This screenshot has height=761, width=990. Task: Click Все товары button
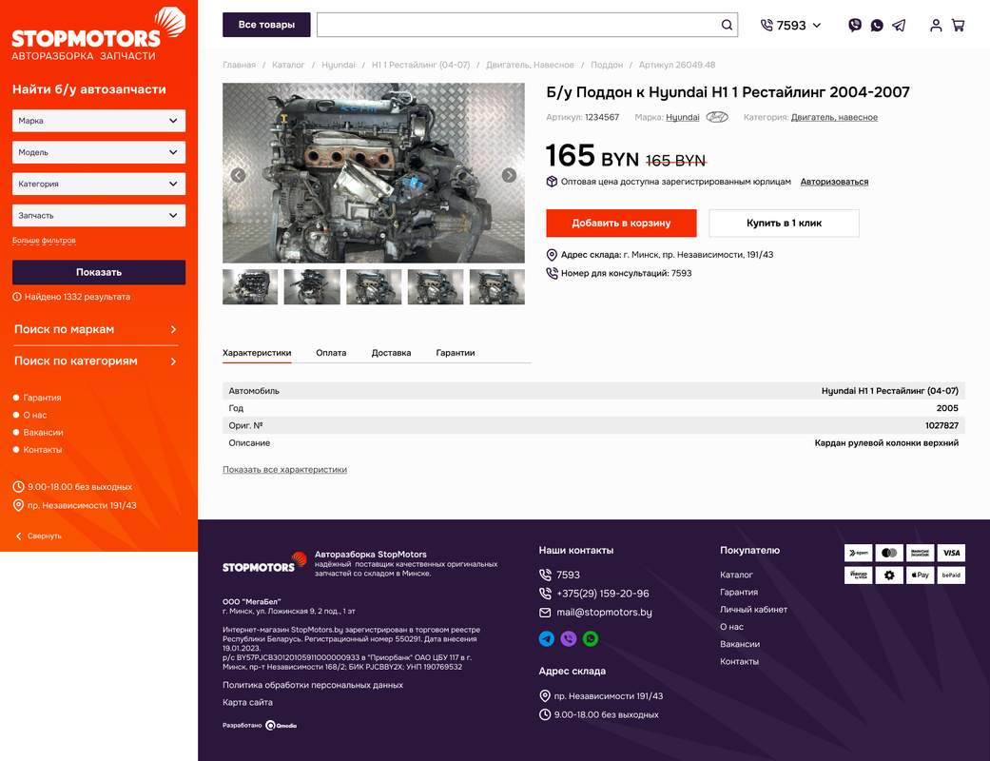click(x=266, y=25)
